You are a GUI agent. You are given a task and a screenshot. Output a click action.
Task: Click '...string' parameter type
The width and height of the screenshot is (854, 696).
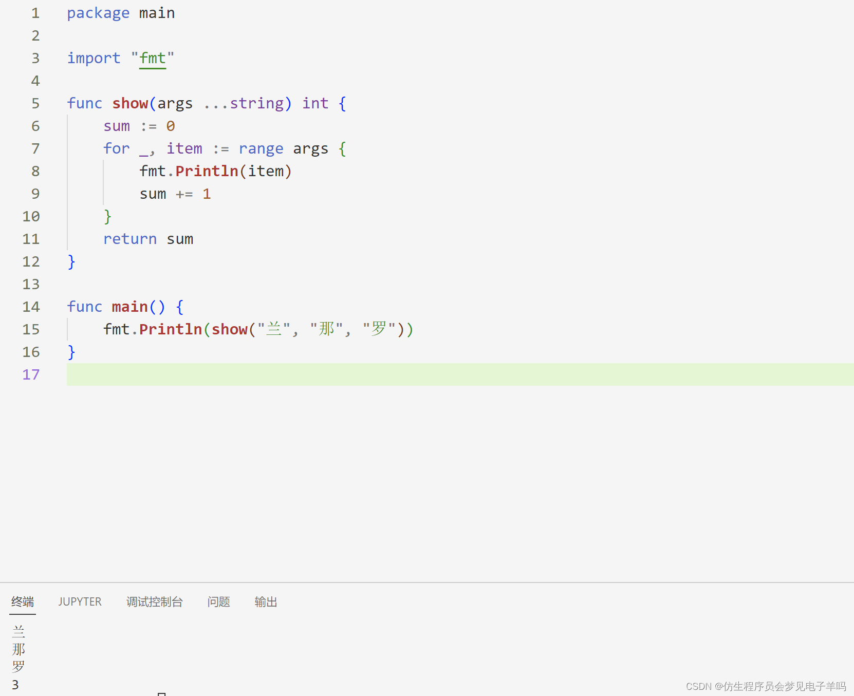pos(244,103)
